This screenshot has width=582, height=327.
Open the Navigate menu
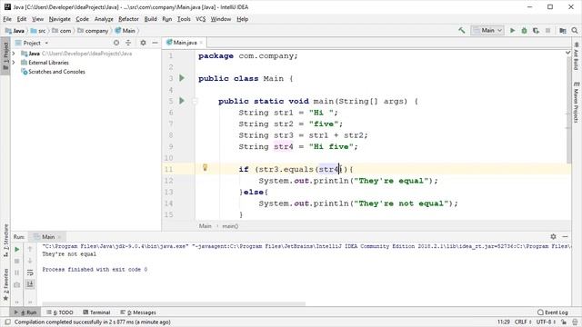tap(59, 19)
